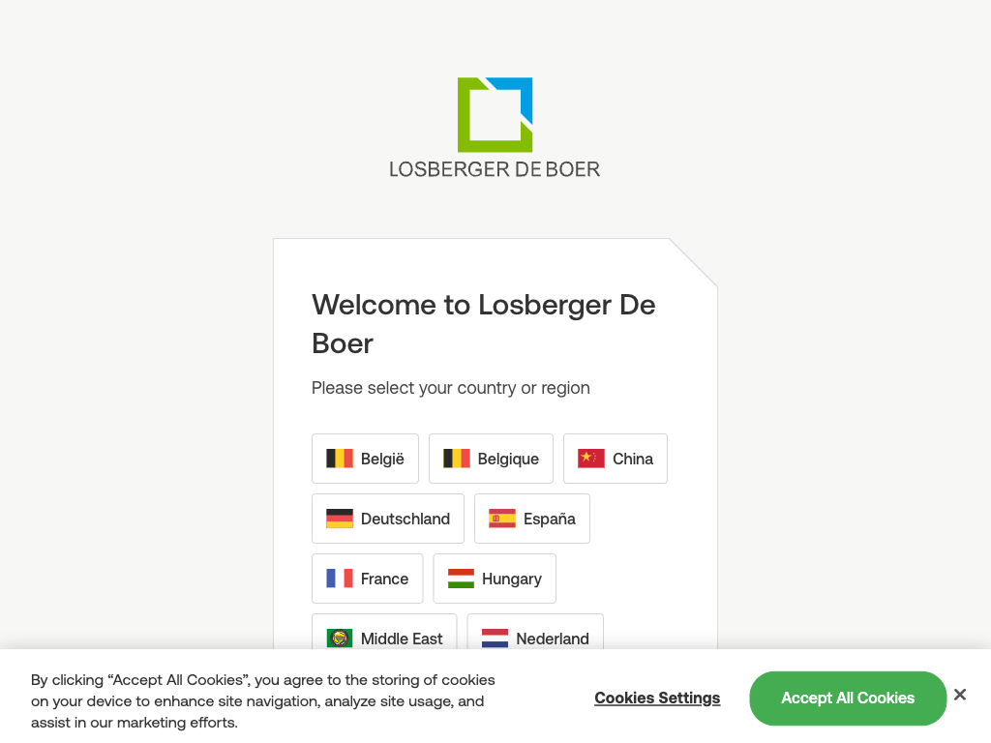
Task: Click the Spanish flag icon
Action: (x=502, y=519)
